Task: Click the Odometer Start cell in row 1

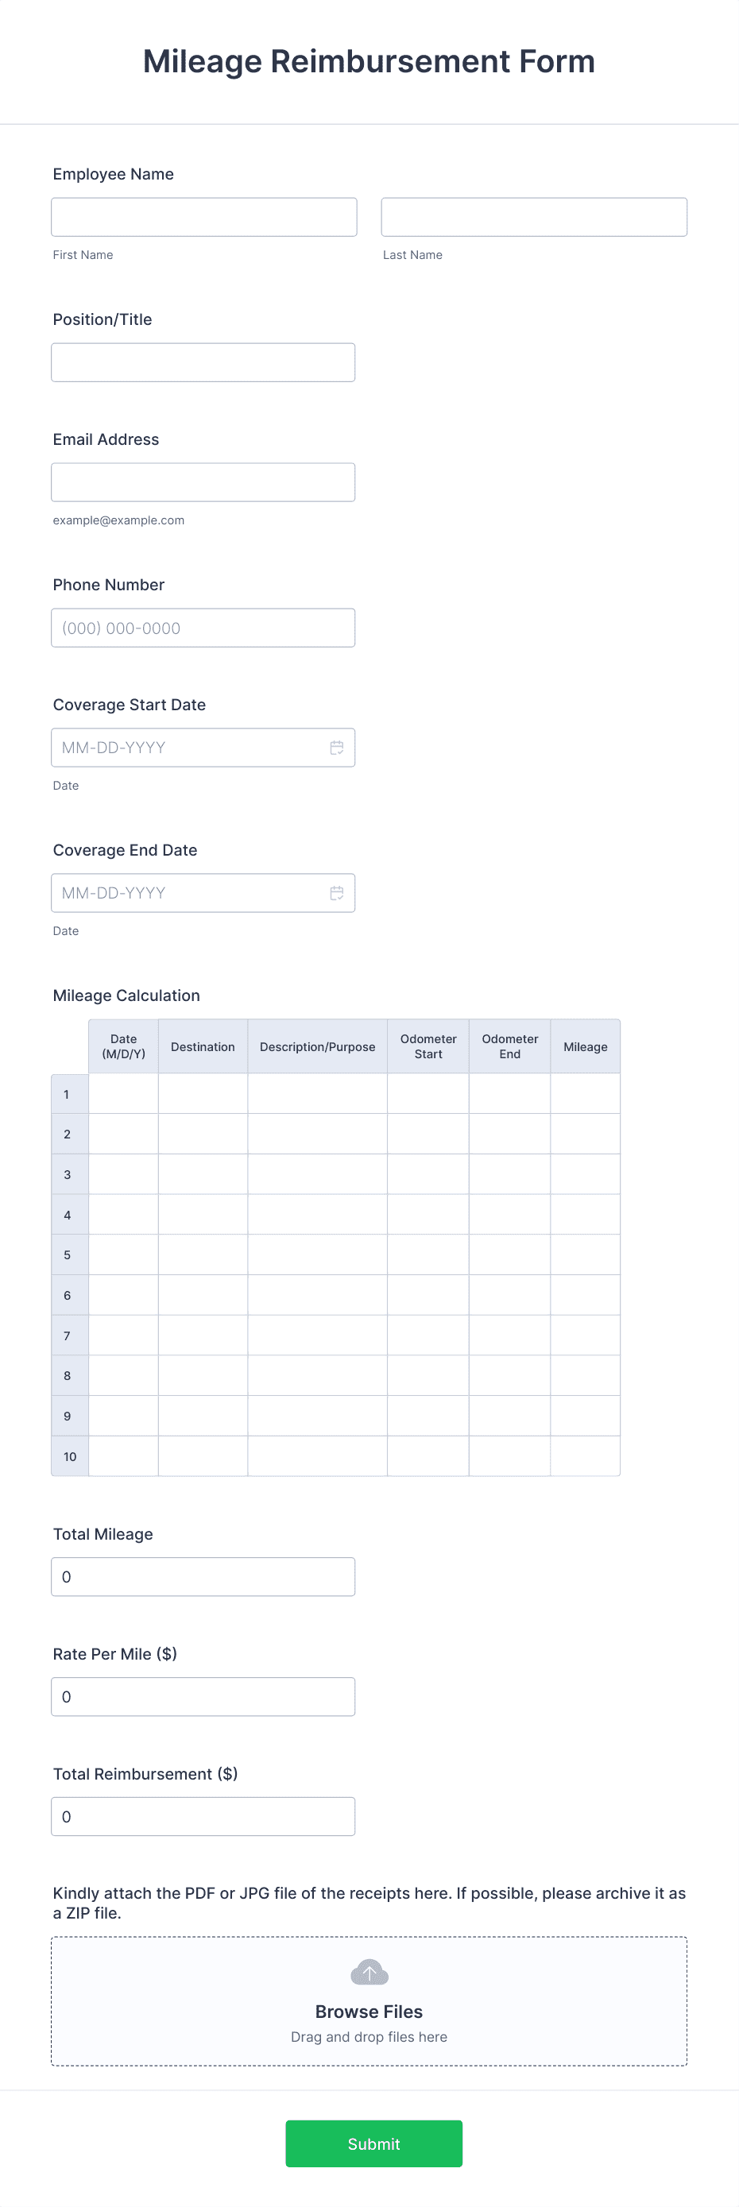Action: pyautogui.click(x=428, y=1093)
